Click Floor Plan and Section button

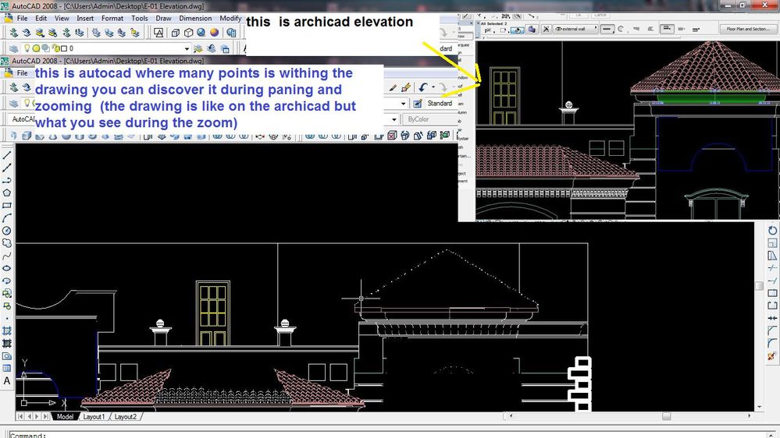coord(747,29)
